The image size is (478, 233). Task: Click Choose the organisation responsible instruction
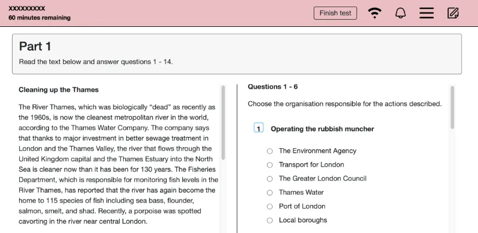tap(345, 104)
